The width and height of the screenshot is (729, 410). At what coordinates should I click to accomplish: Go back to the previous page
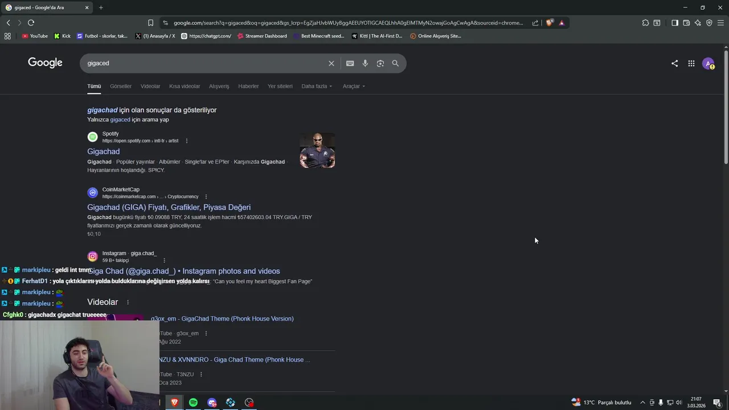point(8,23)
